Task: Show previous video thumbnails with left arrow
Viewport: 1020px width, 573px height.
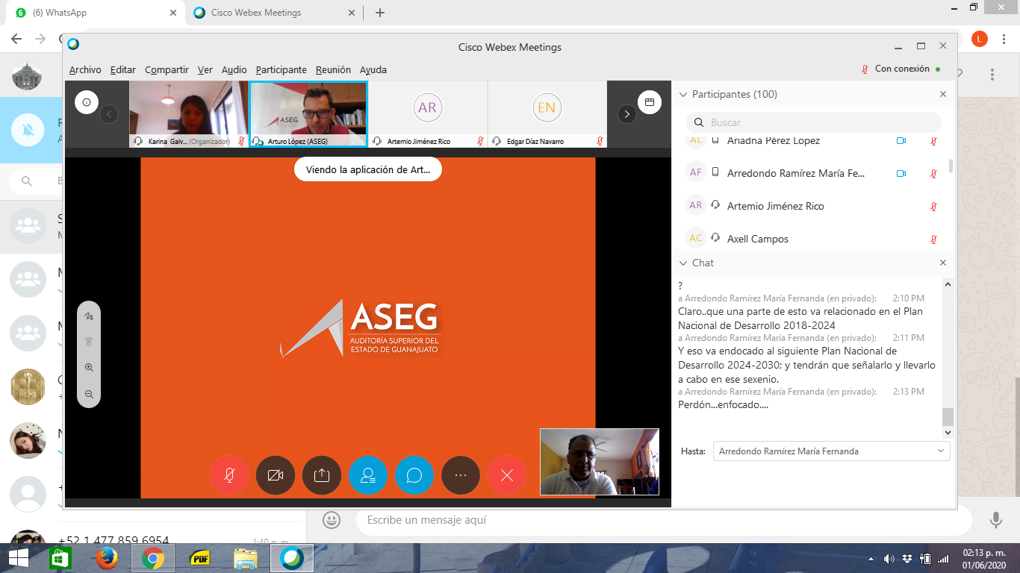Action: pos(109,114)
